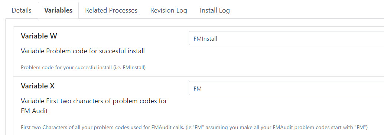Screen dimensions: 384x135
Task: Click the '(i.e. FMInstall)' example in the hint
Action: pyautogui.click(x=129, y=67)
